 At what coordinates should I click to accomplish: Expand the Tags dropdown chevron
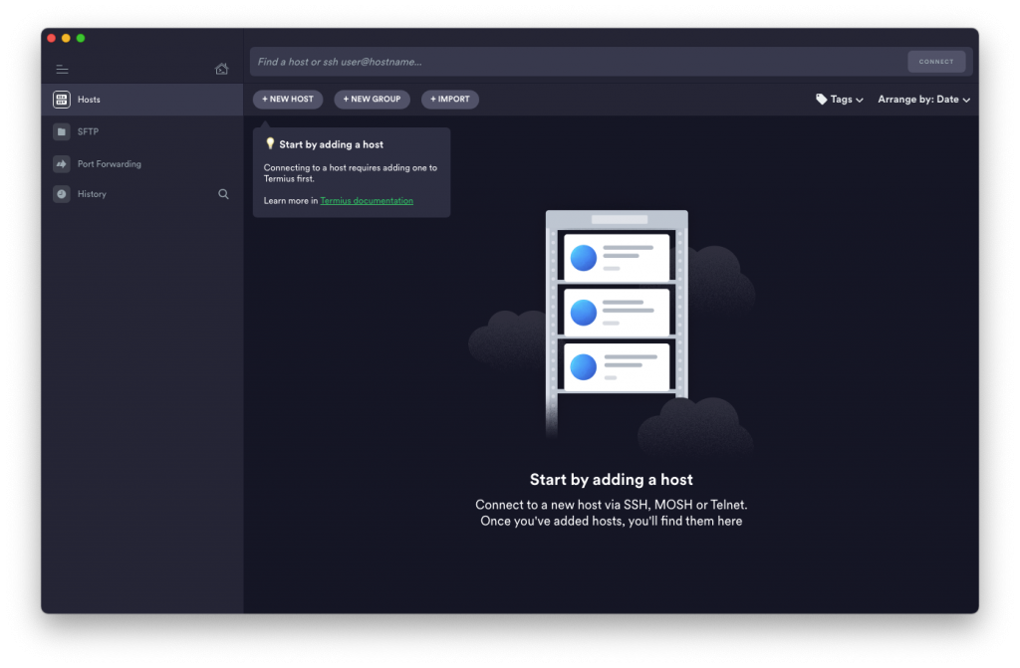click(x=860, y=101)
